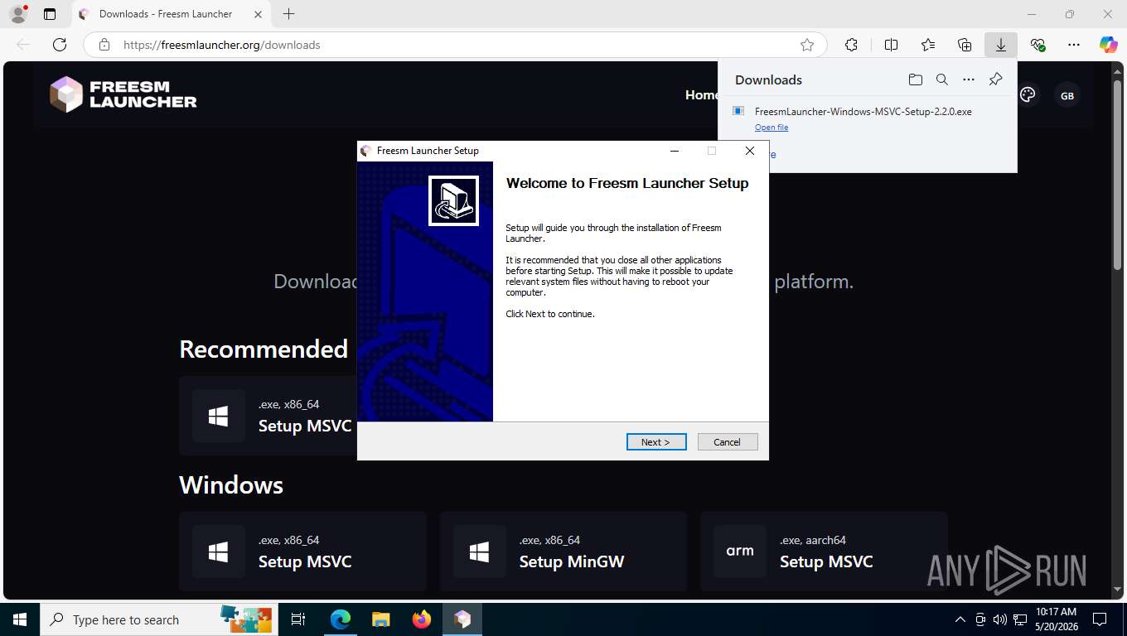The height and width of the screenshot is (636, 1127).
Task: Download Windows Setup MinGW x86_64 card
Action: point(563,552)
